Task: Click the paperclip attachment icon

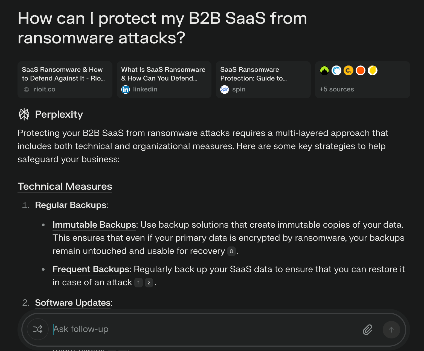Action: (x=367, y=329)
